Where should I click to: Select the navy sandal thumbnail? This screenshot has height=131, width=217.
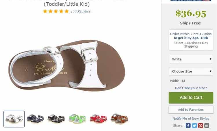coord(35,119)
